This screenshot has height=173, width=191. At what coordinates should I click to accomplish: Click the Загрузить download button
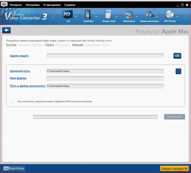click(174, 117)
